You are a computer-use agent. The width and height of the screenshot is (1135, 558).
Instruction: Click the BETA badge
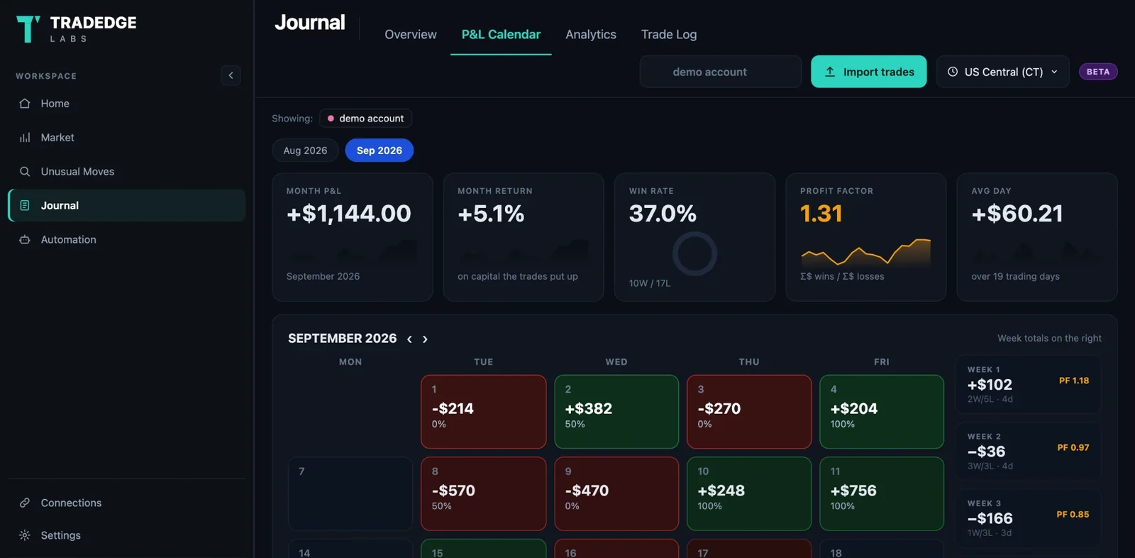click(x=1098, y=72)
